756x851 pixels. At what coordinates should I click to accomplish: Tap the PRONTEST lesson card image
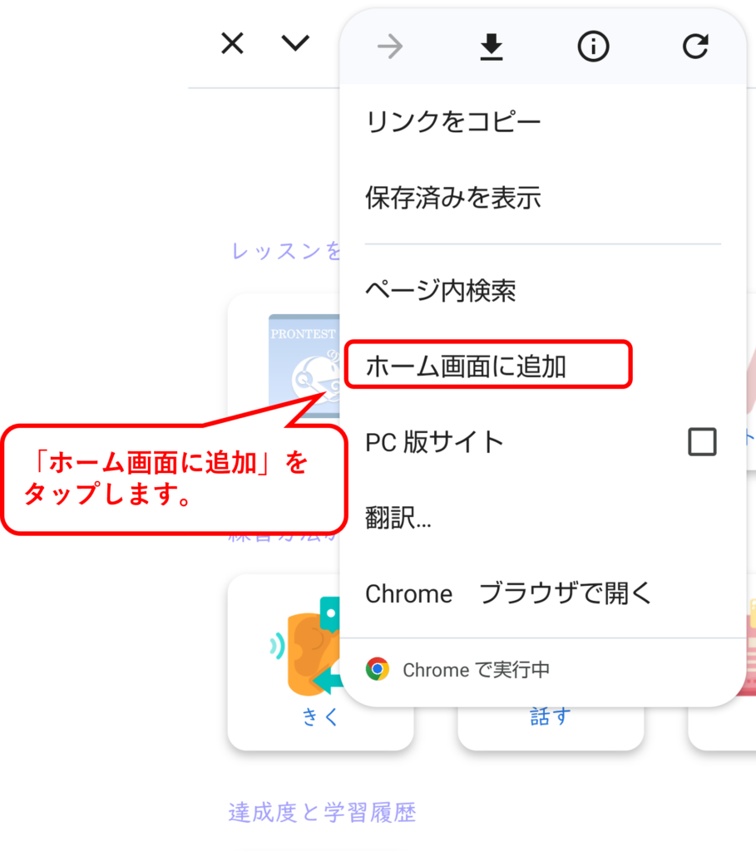[304, 365]
